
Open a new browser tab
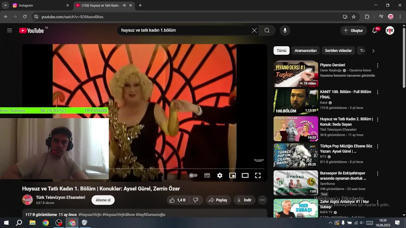[x=140, y=5]
